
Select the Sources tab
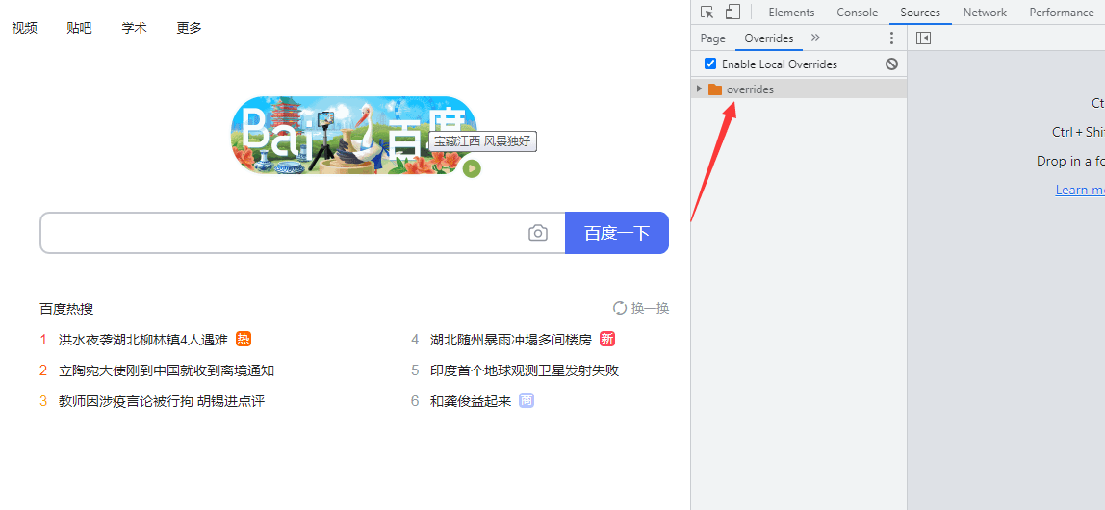(x=920, y=12)
